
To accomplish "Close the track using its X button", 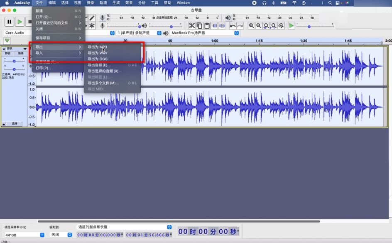I will coord(4,49).
